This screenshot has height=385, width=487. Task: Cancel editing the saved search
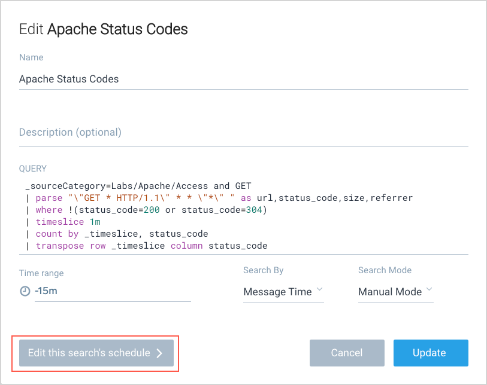tap(347, 353)
